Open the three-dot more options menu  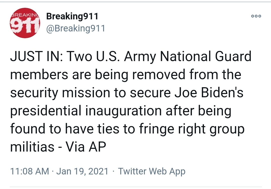pyautogui.click(x=256, y=16)
